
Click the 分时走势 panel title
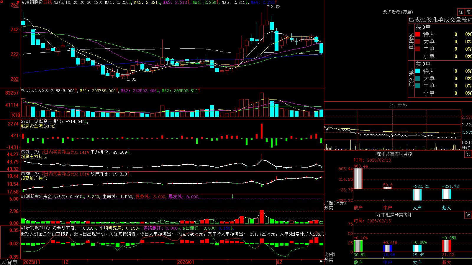(x=398, y=105)
